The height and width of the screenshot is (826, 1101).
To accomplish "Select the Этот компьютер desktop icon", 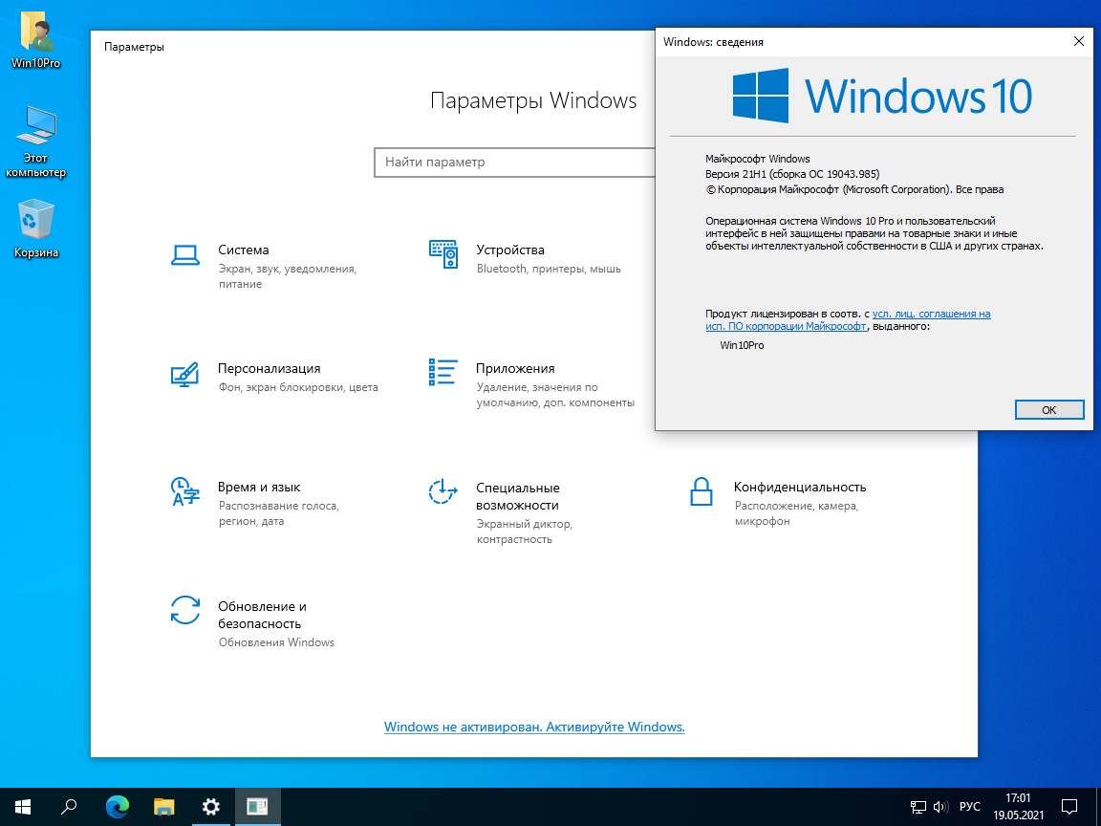I will (x=35, y=141).
